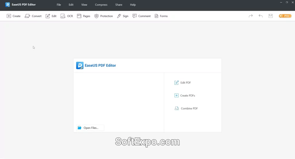Viewport: 295px width, 159px height.
Task: Choose Create PDFs in start panel
Action: (x=185, y=96)
